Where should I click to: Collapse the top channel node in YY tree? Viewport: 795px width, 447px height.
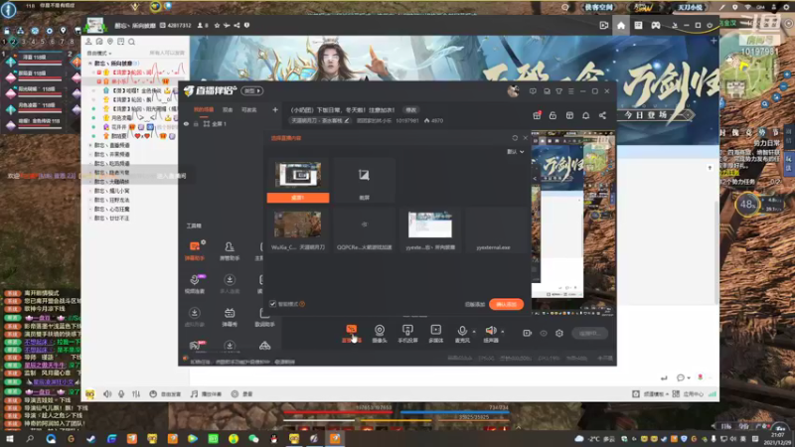(90, 64)
